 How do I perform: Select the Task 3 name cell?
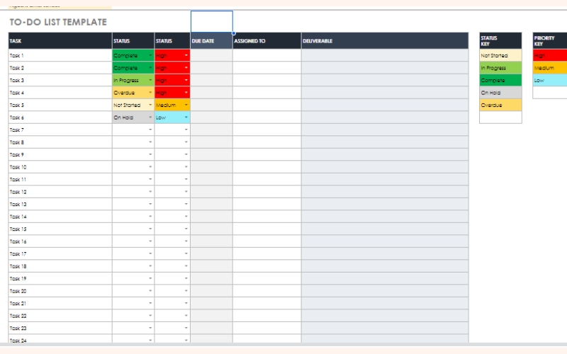click(x=60, y=80)
